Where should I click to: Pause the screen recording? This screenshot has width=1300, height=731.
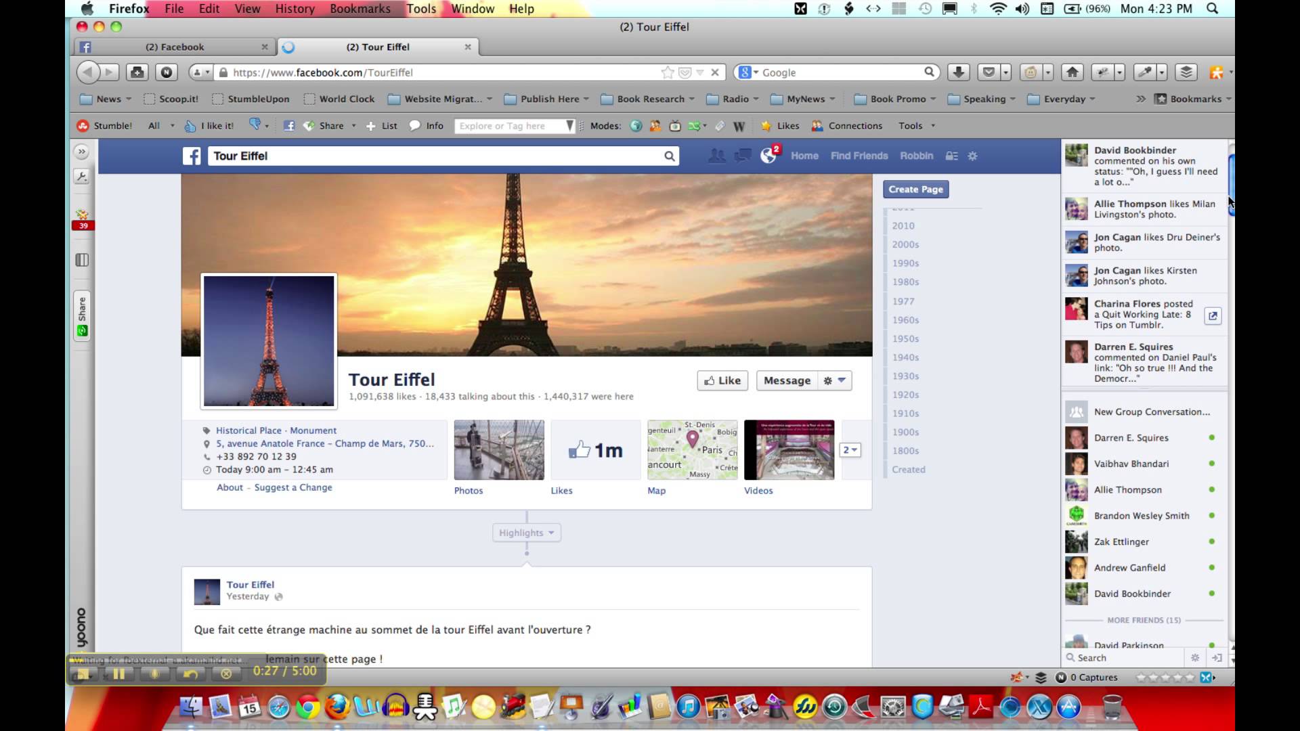(118, 673)
